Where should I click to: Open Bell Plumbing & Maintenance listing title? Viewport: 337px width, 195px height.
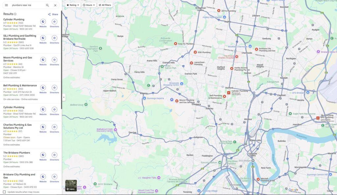click(x=20, y=85)
